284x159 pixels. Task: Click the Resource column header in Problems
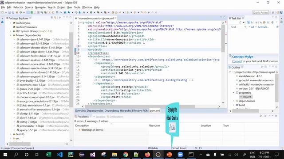tap(154, 125)
